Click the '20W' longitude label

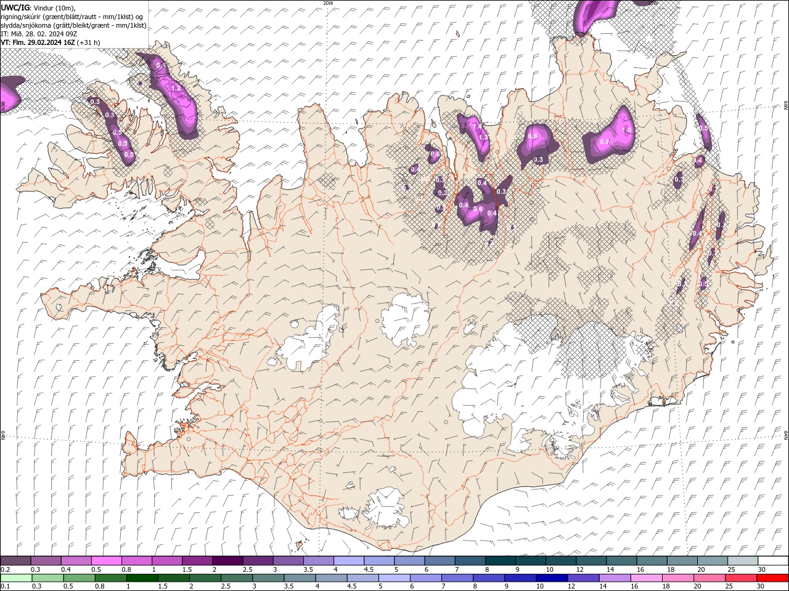329,3
